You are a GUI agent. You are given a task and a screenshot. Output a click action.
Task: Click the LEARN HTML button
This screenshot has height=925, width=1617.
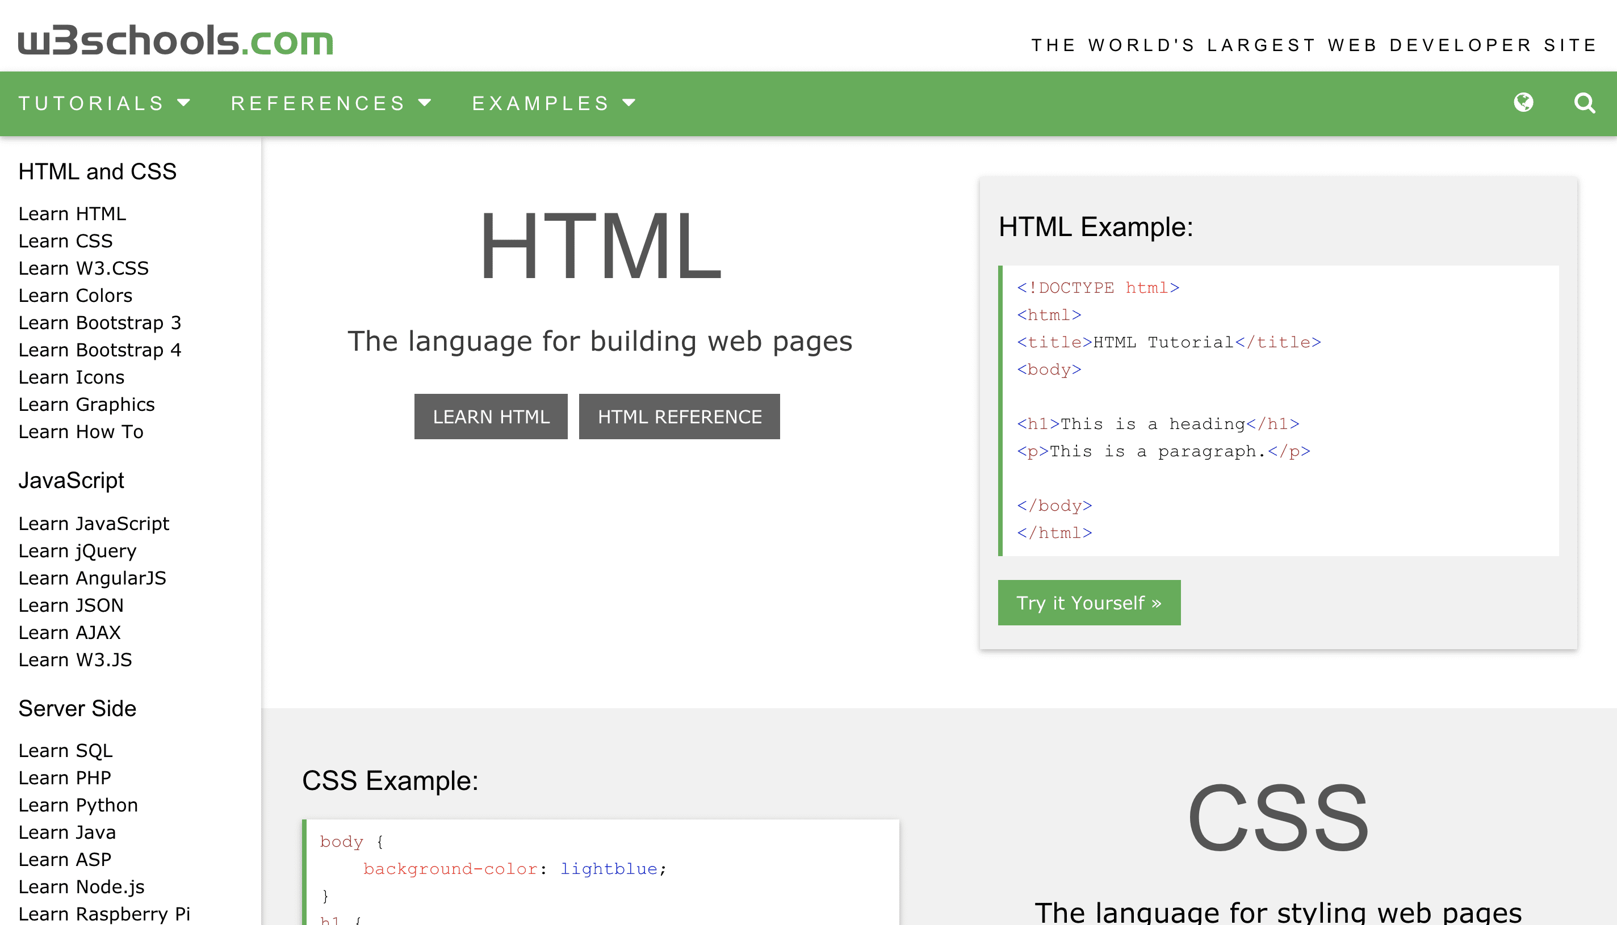491,415
